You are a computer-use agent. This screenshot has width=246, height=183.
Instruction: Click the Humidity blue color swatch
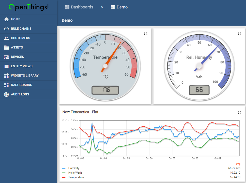pos(64,168)
